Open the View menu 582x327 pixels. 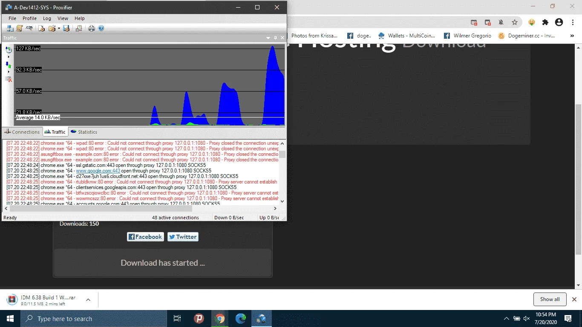click(63, 18)
